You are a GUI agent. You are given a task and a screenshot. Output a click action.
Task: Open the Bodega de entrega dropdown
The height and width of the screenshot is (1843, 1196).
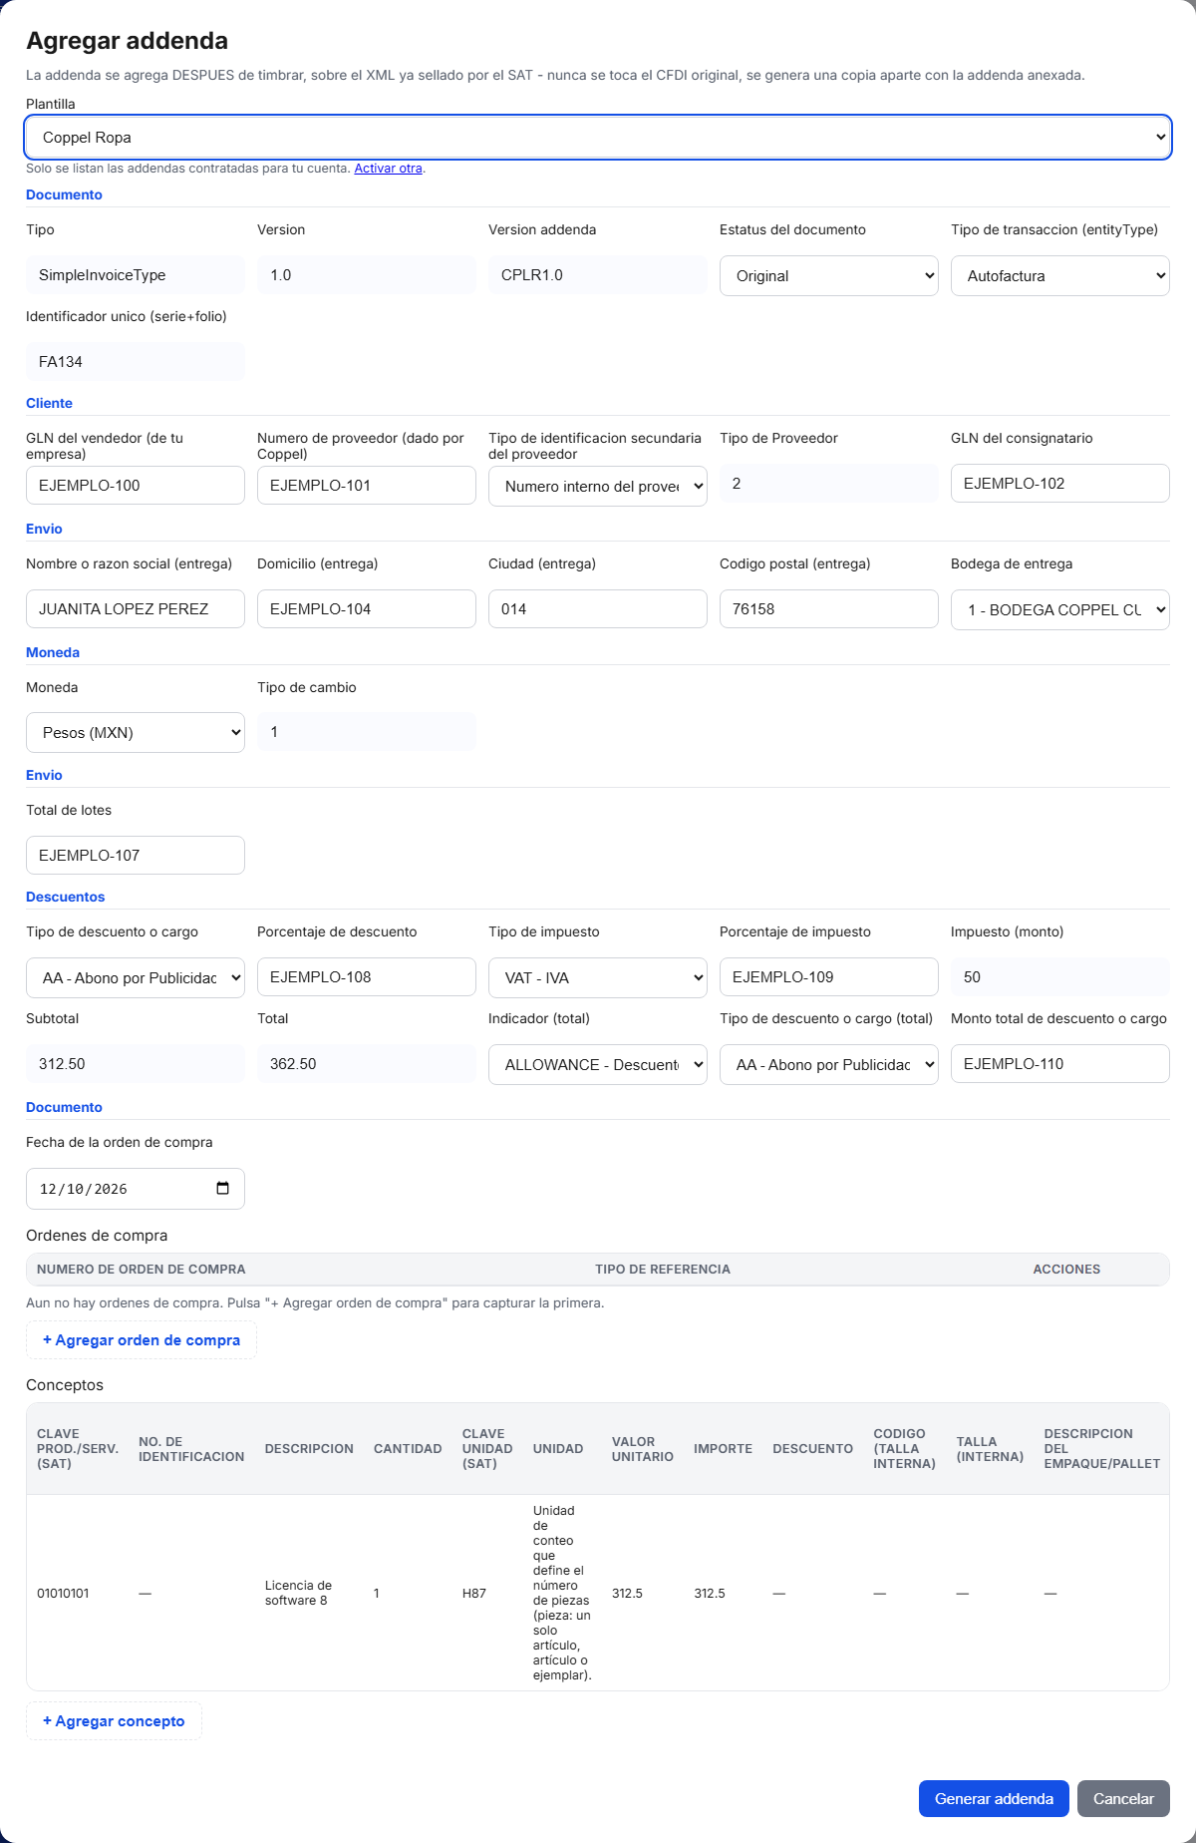[x=1060, y=610]
